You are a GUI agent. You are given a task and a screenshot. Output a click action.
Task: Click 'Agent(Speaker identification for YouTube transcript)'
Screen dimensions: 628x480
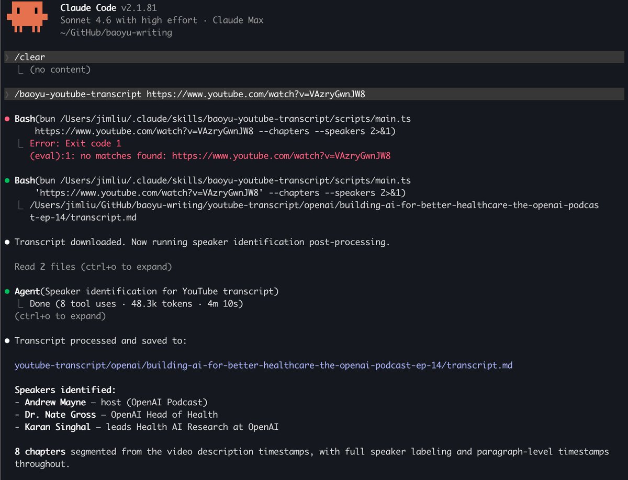147,291
